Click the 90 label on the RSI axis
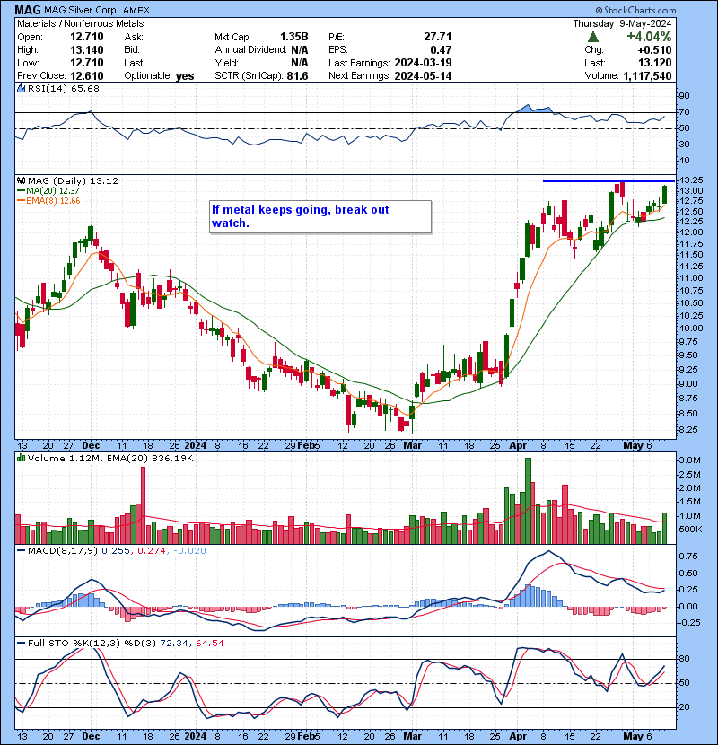This screenshot has width=718, height=745. [685, 95]
